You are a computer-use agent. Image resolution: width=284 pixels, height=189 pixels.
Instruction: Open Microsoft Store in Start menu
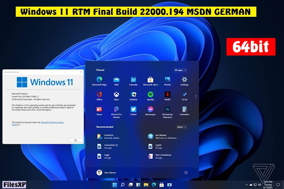(150, 81)
